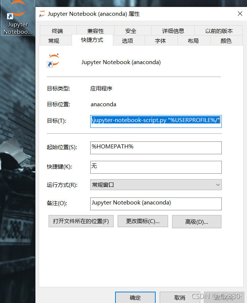Click the 备注(O): label

tap(57, 203)
